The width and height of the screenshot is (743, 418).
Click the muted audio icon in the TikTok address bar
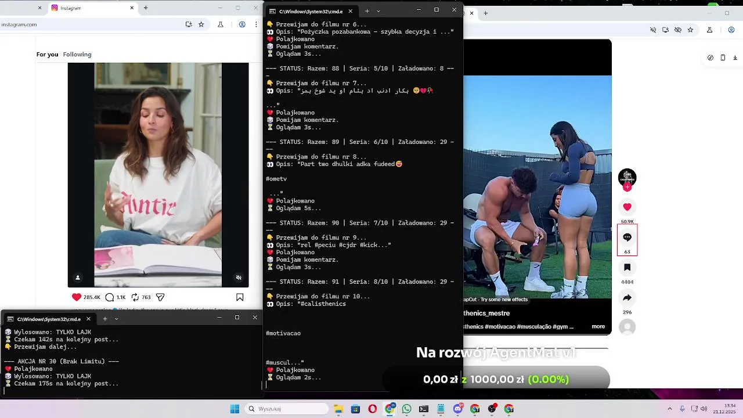pos(653,30)
